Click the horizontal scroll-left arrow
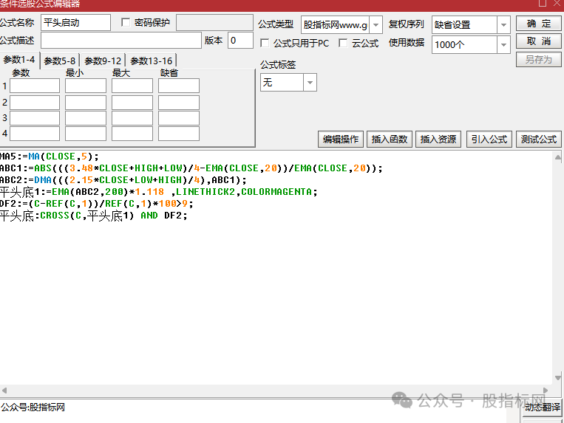The image size is (564, 423). [4, 391]
